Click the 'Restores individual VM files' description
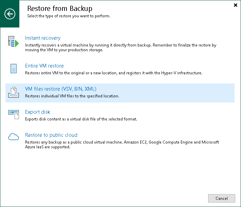Viewport: 241px width, 207px height. click(72, 96)
